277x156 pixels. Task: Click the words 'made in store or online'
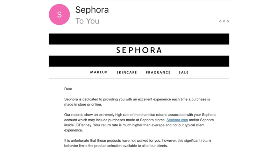tap(83, 105)
